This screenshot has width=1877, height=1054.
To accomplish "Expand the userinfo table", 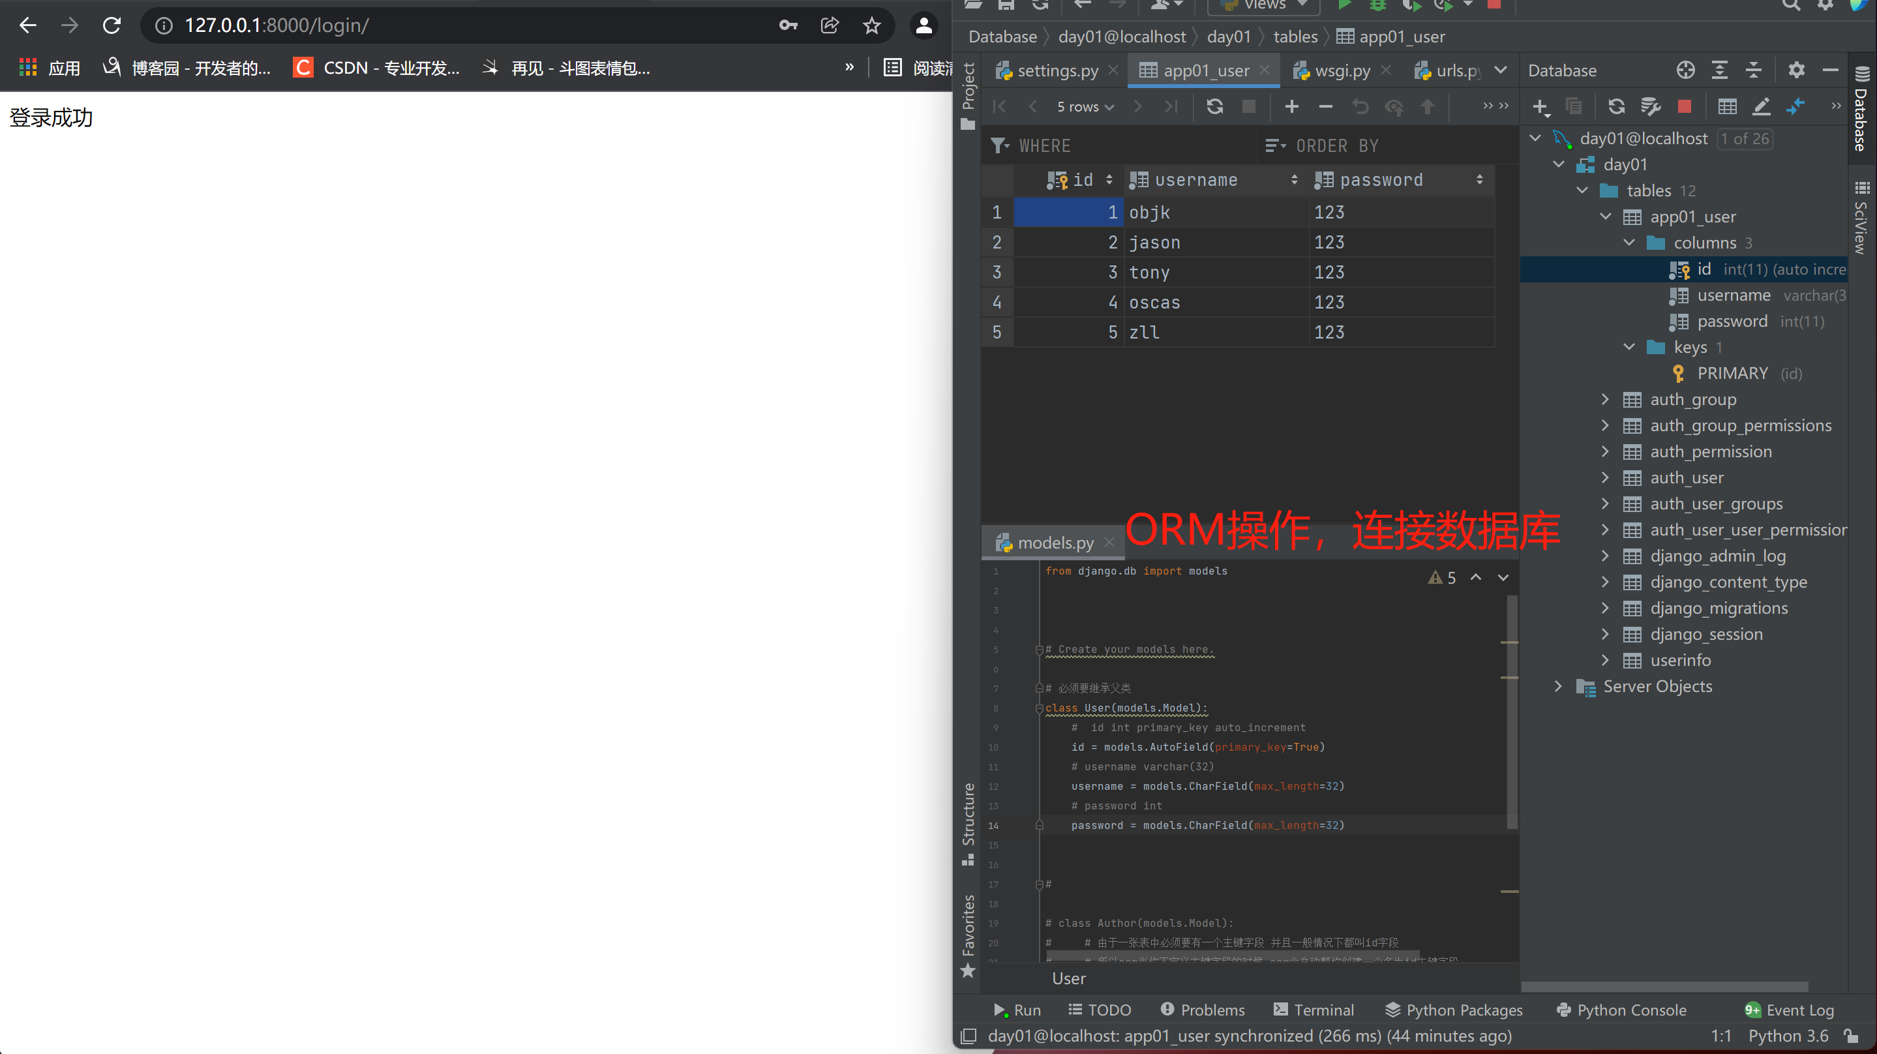I will pos(1605,659).
